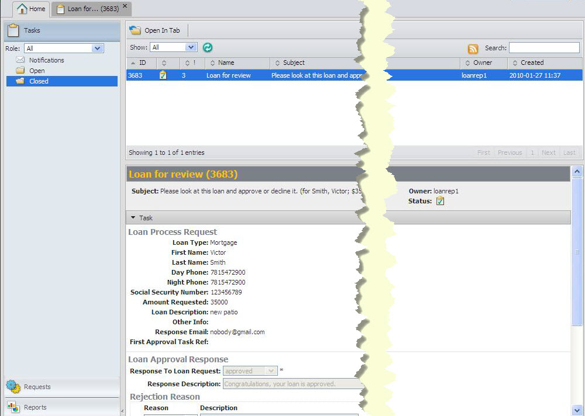The image size is (585, 416).
Task: Click the Search input field
Action: click(543, 48)
